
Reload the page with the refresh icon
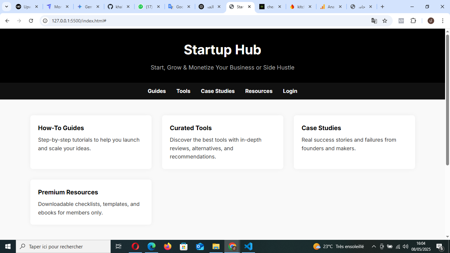point(31,21)
